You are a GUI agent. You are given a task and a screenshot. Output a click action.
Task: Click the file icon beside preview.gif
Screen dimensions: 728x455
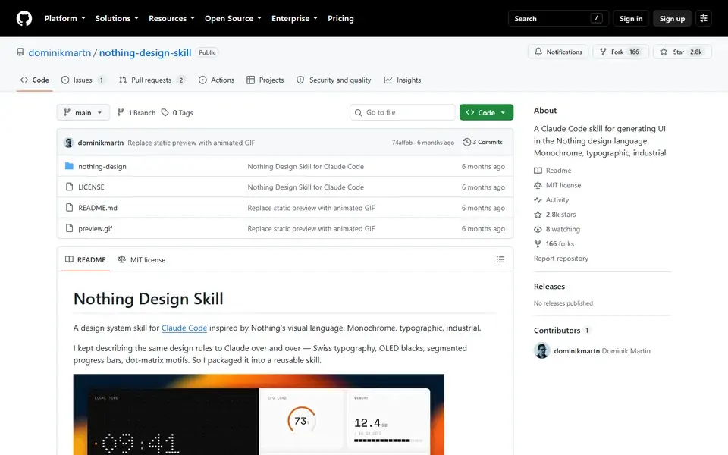[69, 228]
